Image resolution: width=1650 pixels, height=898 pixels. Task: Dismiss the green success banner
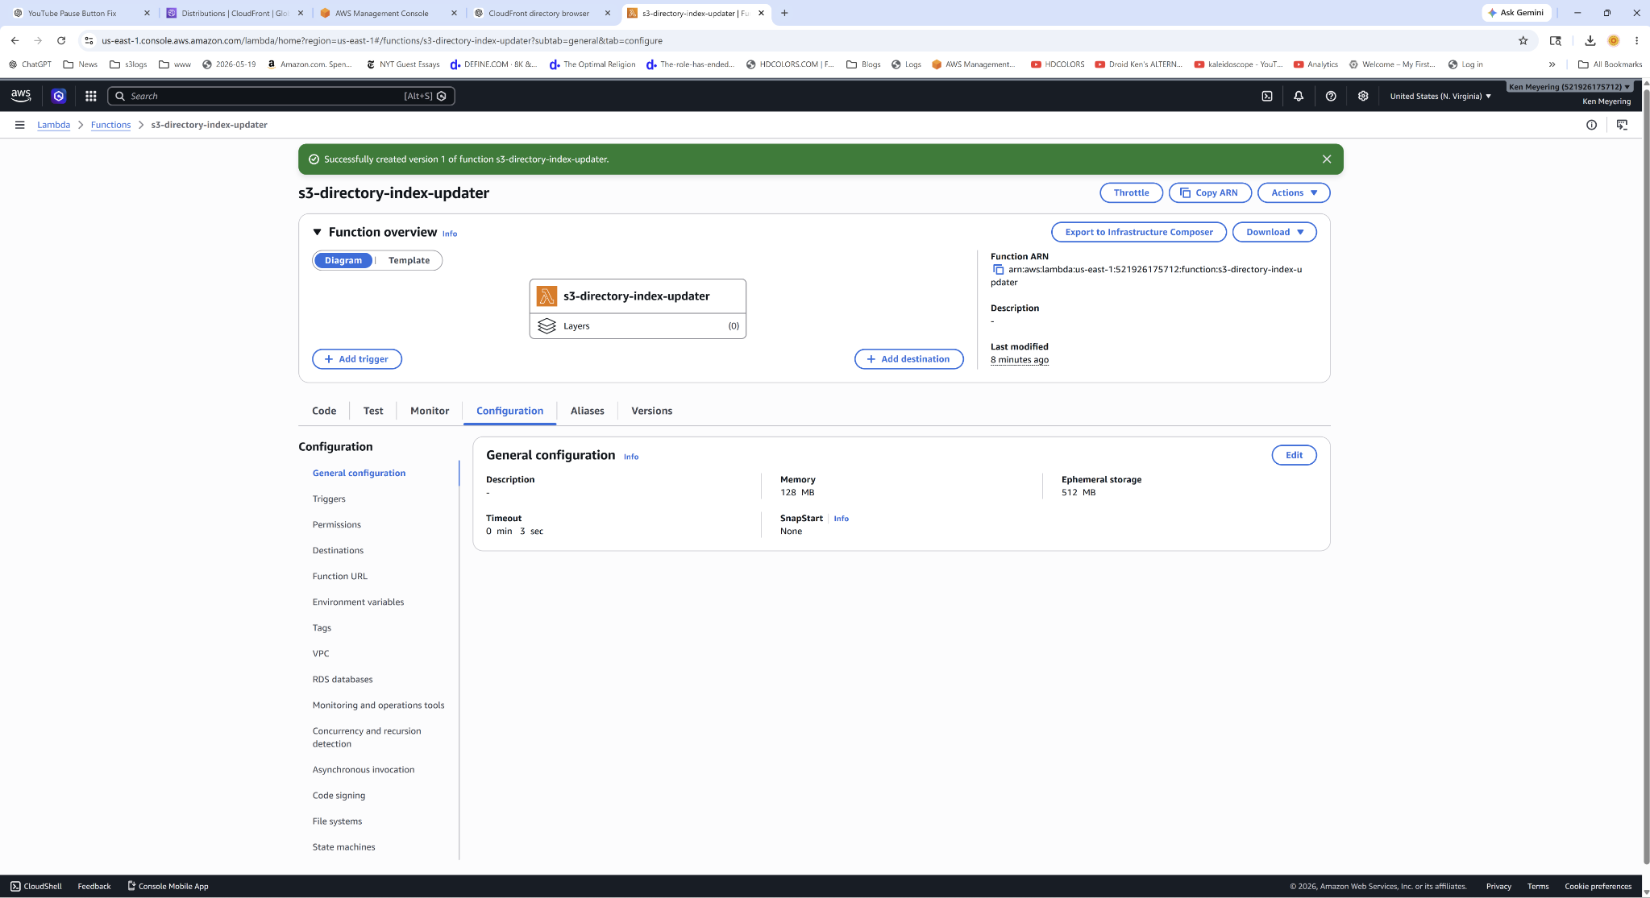(1327, 159)
